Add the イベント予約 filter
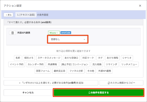 17,64
